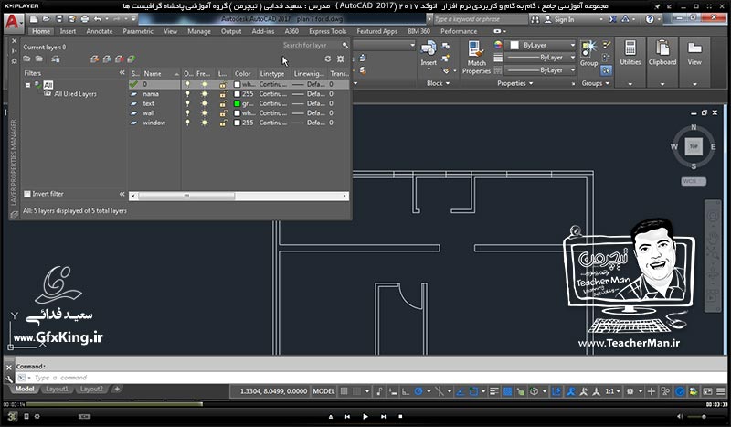The image size is (731, 427).
Task: Toggle lock for wall layer
Action: (223, 113)
